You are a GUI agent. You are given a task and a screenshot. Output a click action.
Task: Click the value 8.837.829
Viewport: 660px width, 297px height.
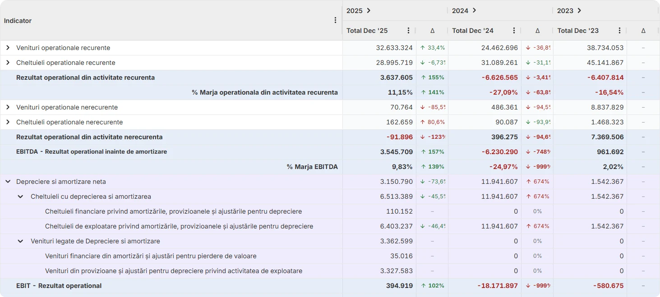[607, 107]
